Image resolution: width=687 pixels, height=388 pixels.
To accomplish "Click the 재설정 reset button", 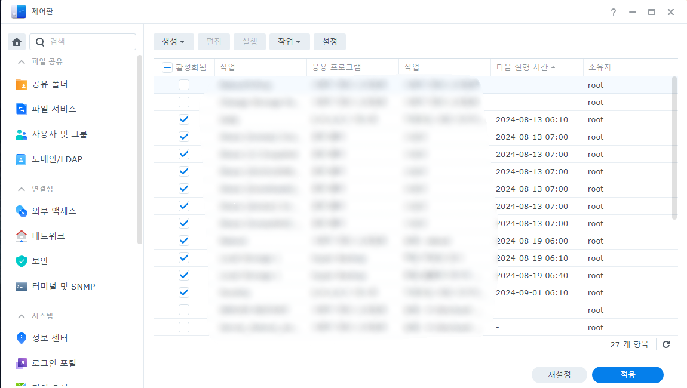I will 559,375.
